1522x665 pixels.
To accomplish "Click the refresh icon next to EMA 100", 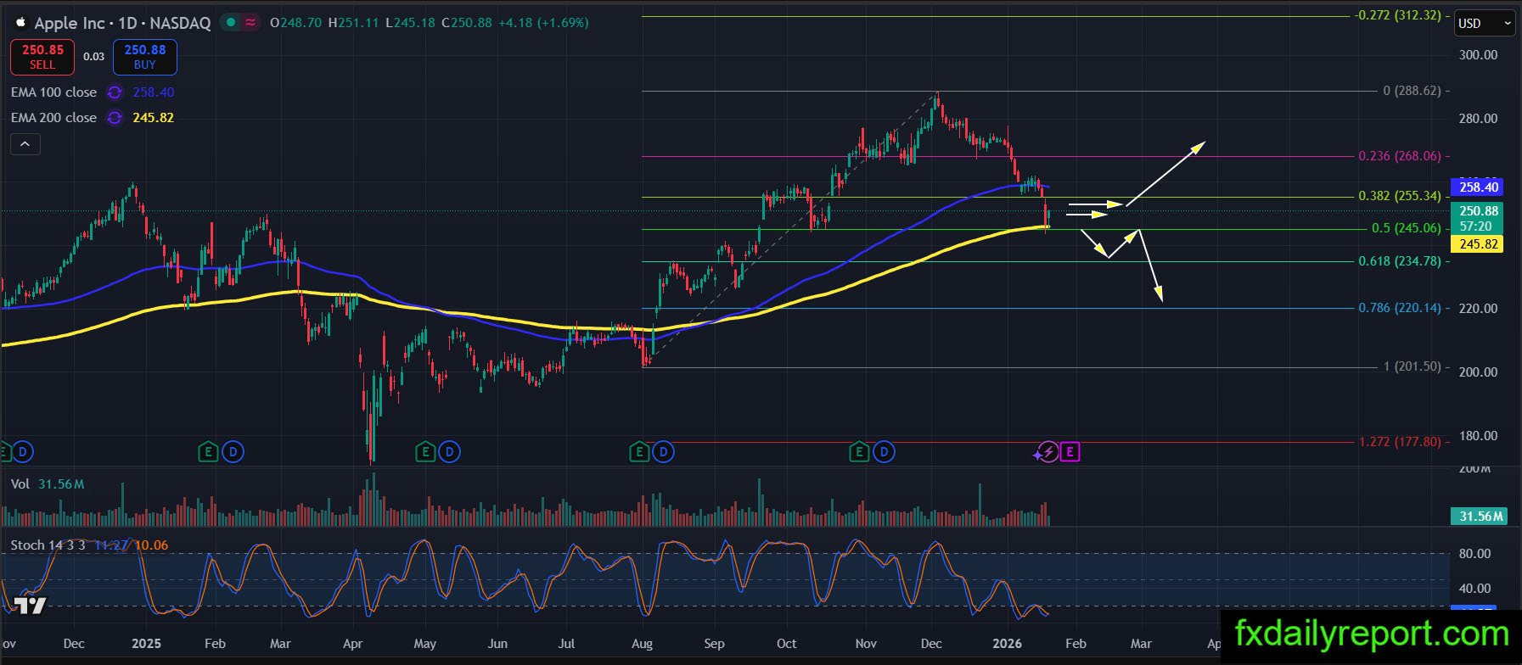I will 115,92.
